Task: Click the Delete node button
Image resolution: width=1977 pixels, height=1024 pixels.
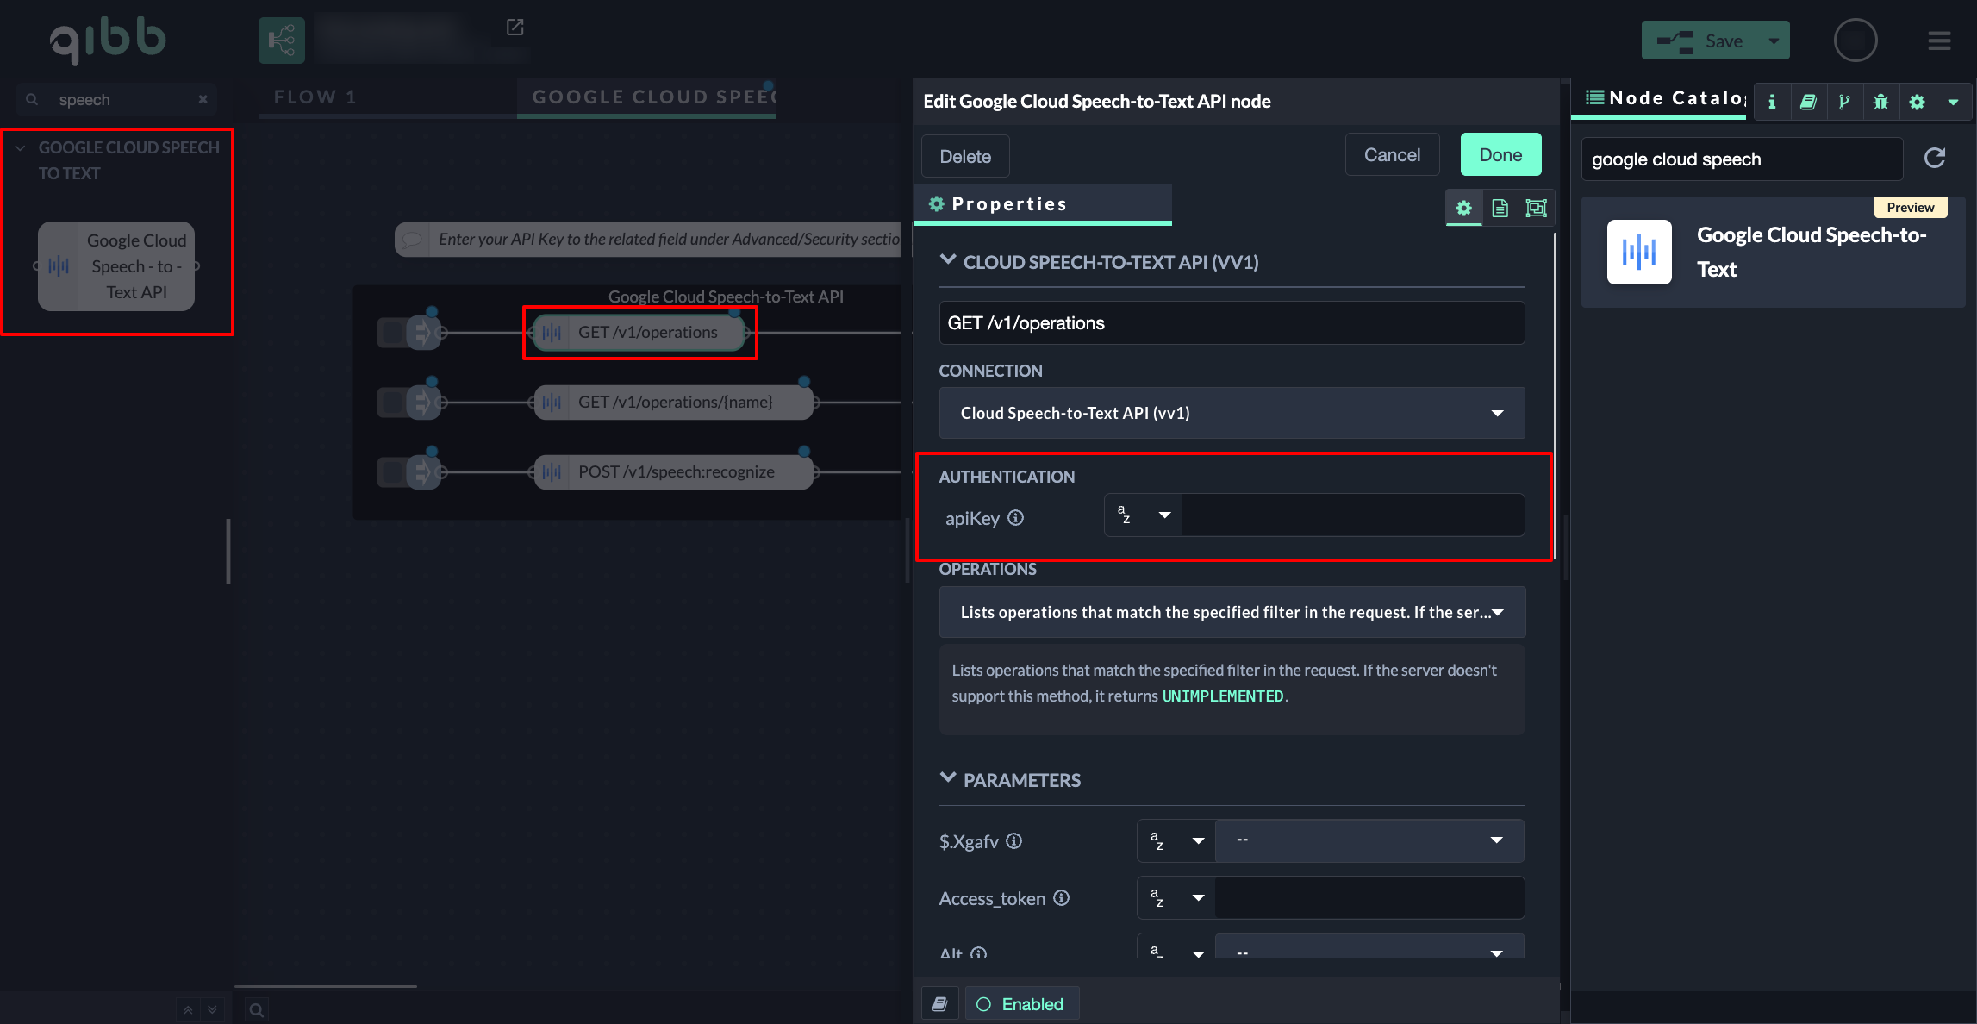Action: pyautogui.click(x=964, y=157)
